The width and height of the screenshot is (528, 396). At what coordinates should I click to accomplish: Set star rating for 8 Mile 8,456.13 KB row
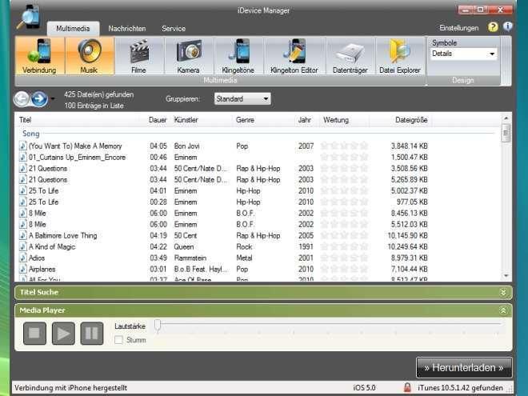coord(344,213)
